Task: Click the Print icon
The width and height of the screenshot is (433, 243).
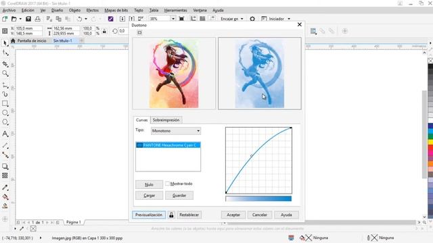Action: pyautogui.click(x=38, y=19)
